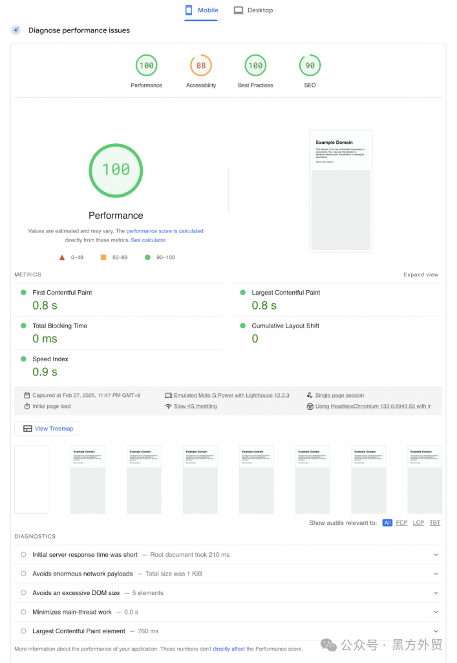This screenshot has width=457, height=663.
Task: Click the Total size was 1 KiB text
Action: coord(174,574)
